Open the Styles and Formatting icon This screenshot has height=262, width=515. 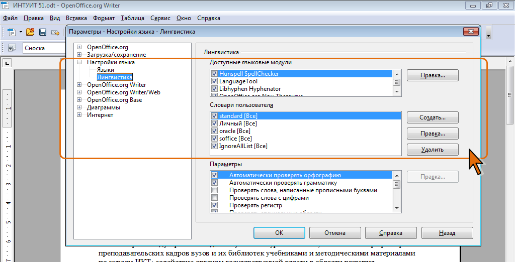click(11, 48)
